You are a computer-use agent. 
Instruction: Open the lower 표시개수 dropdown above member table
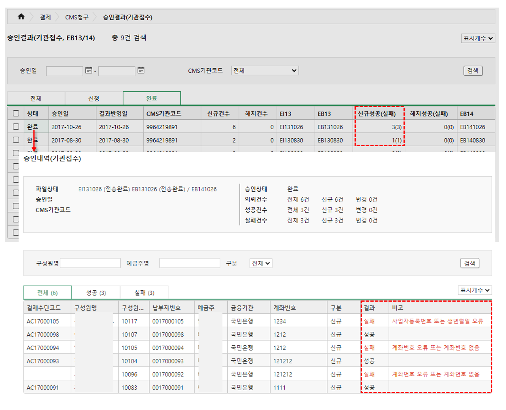click(475, 290)
